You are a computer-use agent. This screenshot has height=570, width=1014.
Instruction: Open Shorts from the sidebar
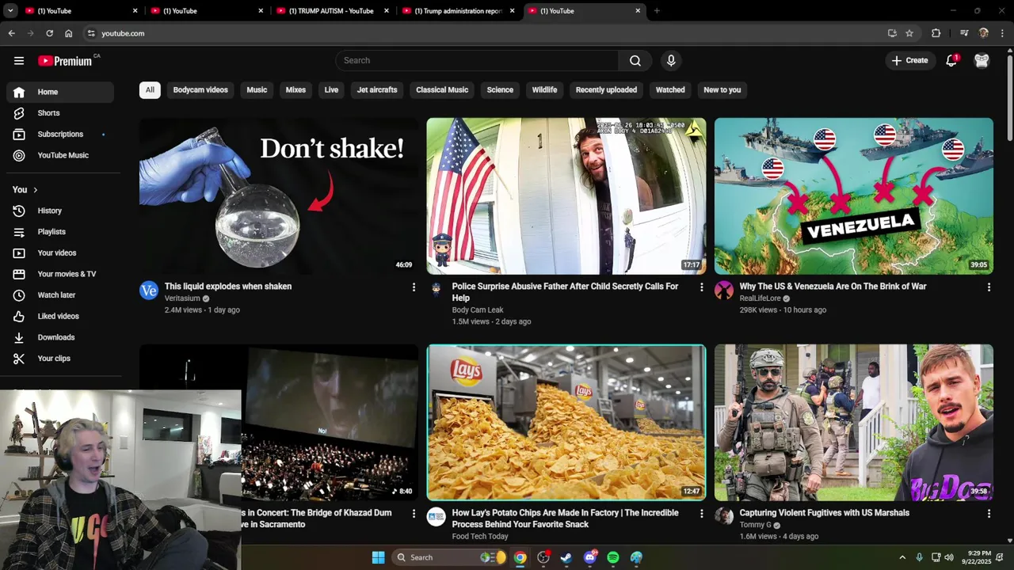pos(60,113)
